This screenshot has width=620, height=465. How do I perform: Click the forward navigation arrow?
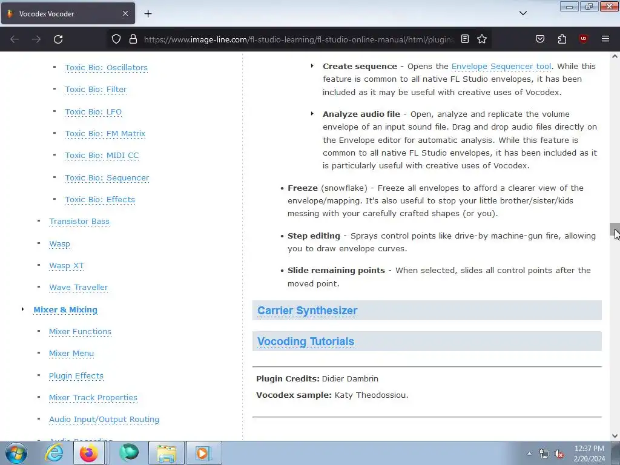coord(36,39)
